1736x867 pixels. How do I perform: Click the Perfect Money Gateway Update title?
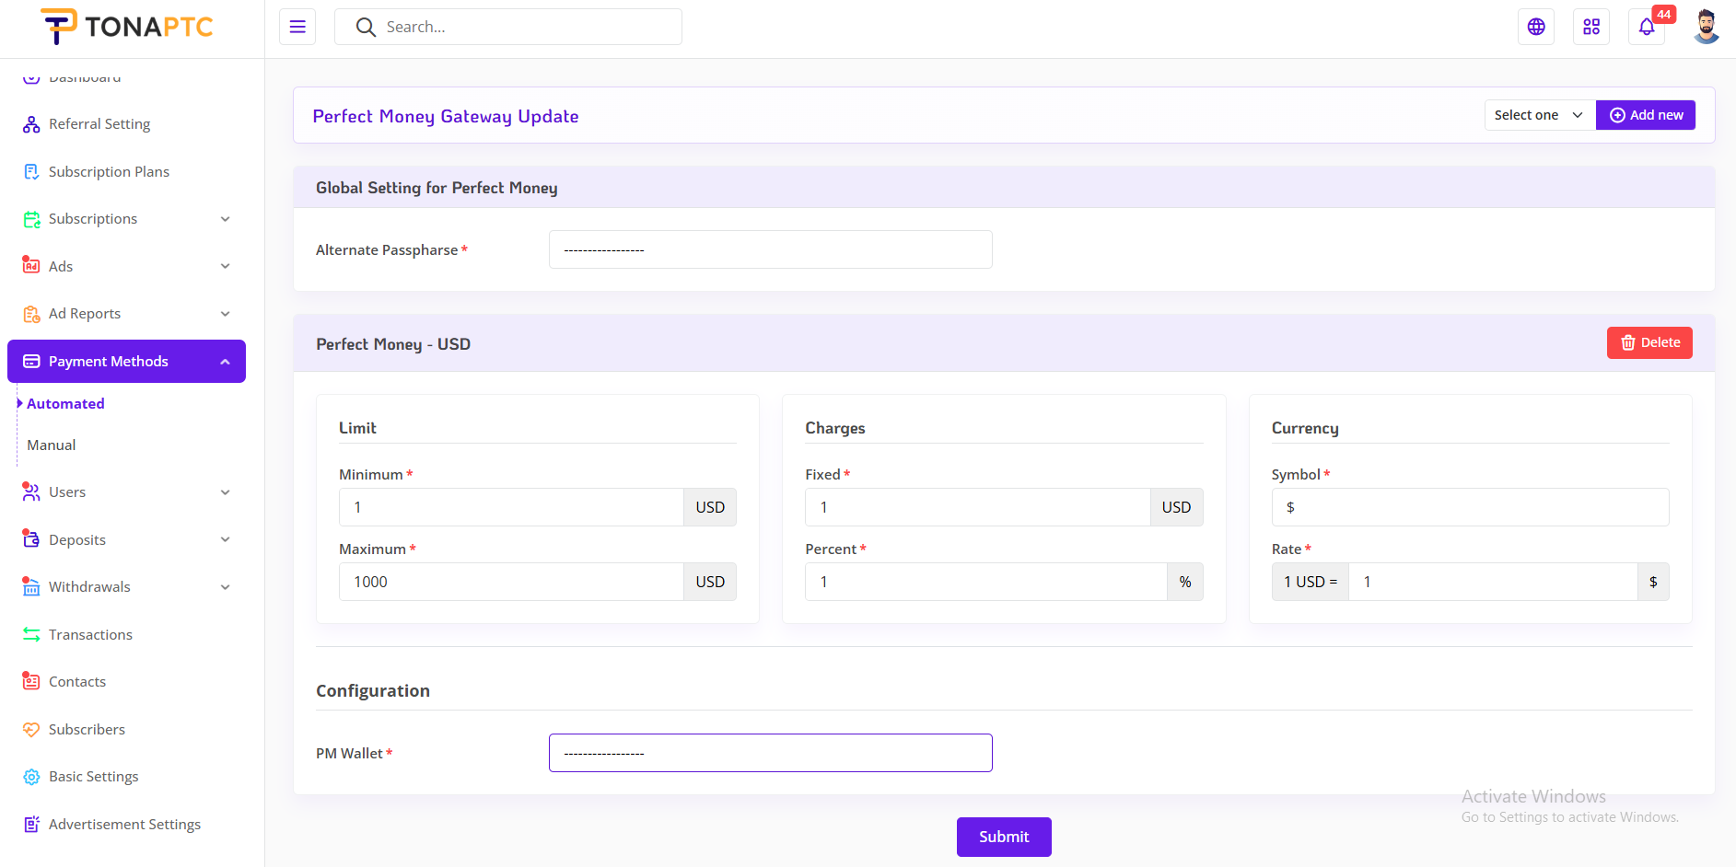[x=446, y=117]
